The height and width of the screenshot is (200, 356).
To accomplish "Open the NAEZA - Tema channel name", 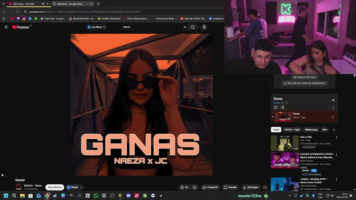I will click(x=33, y=186).
